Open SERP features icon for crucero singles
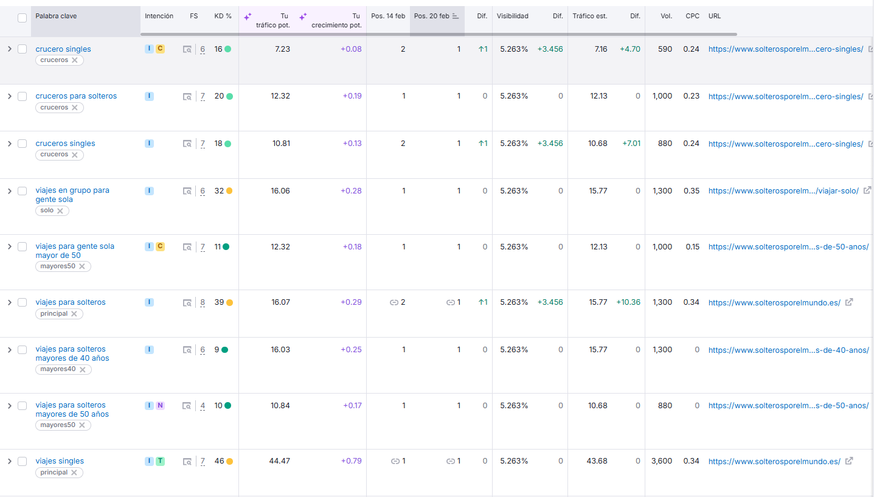This screenshot has width=874, height=497. click(x=187, y=49)
